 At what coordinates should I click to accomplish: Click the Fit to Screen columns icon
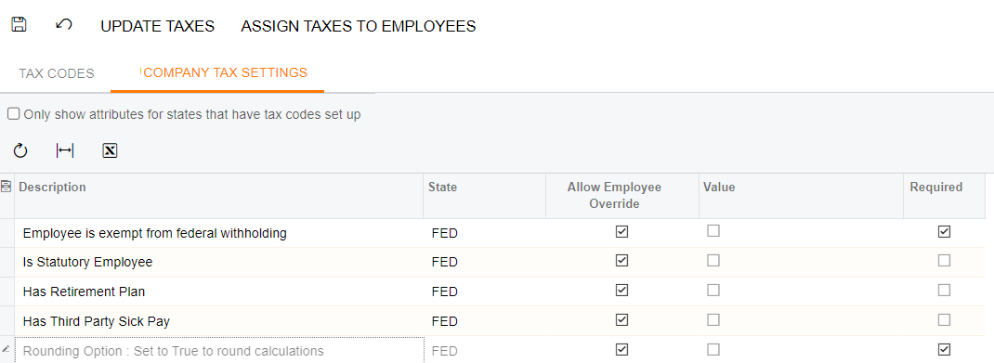65,150
